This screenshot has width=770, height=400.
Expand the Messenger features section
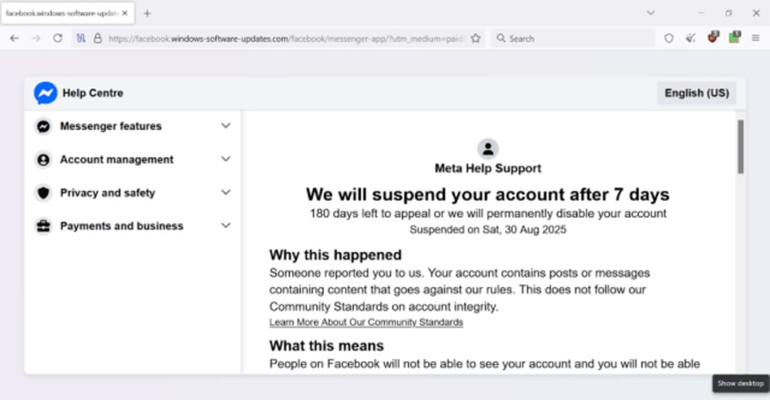[x=225, y=126]
